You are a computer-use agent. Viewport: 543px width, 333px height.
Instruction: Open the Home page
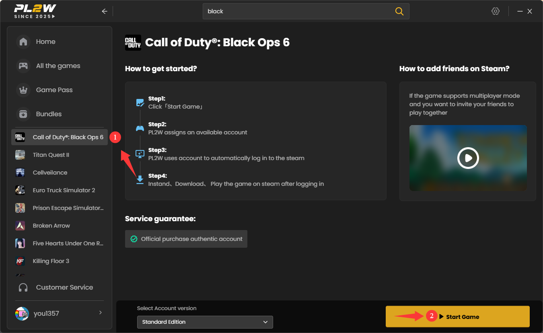click(x=60, y=42)
